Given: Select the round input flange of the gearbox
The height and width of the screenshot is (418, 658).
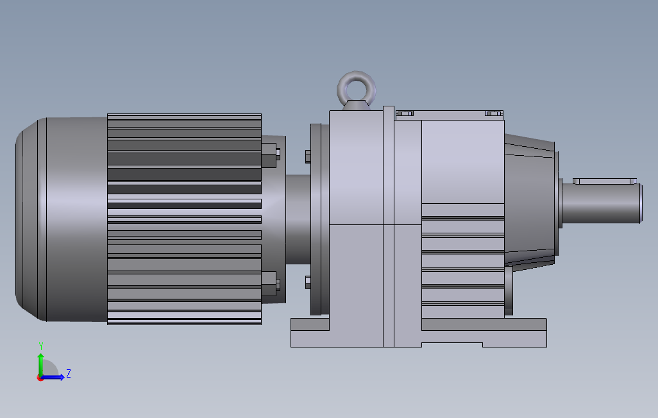Looking at the screenshot, I should (320, 219).
